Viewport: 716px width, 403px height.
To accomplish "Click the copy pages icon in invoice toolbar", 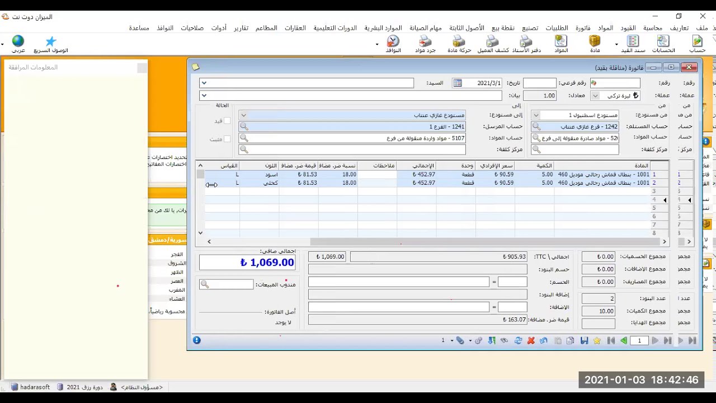I will (x=570, y=340).
